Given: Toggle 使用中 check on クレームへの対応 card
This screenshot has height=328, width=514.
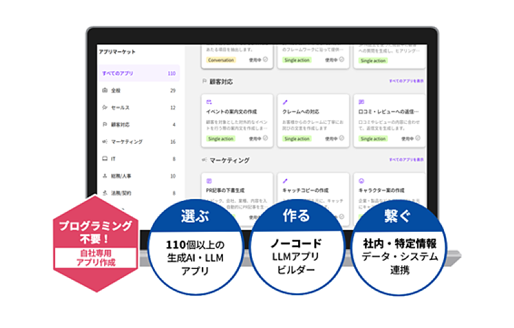Looking at the screenshot, I should [x=341, y=138].
